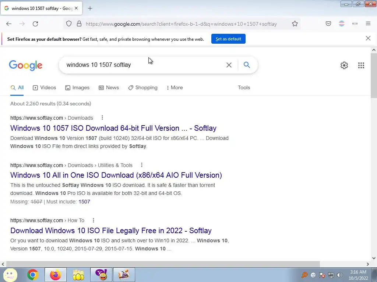This screenshot has height=282, width=377.
Task: Switch to Shopping results
Action: [x=143, y=87]
